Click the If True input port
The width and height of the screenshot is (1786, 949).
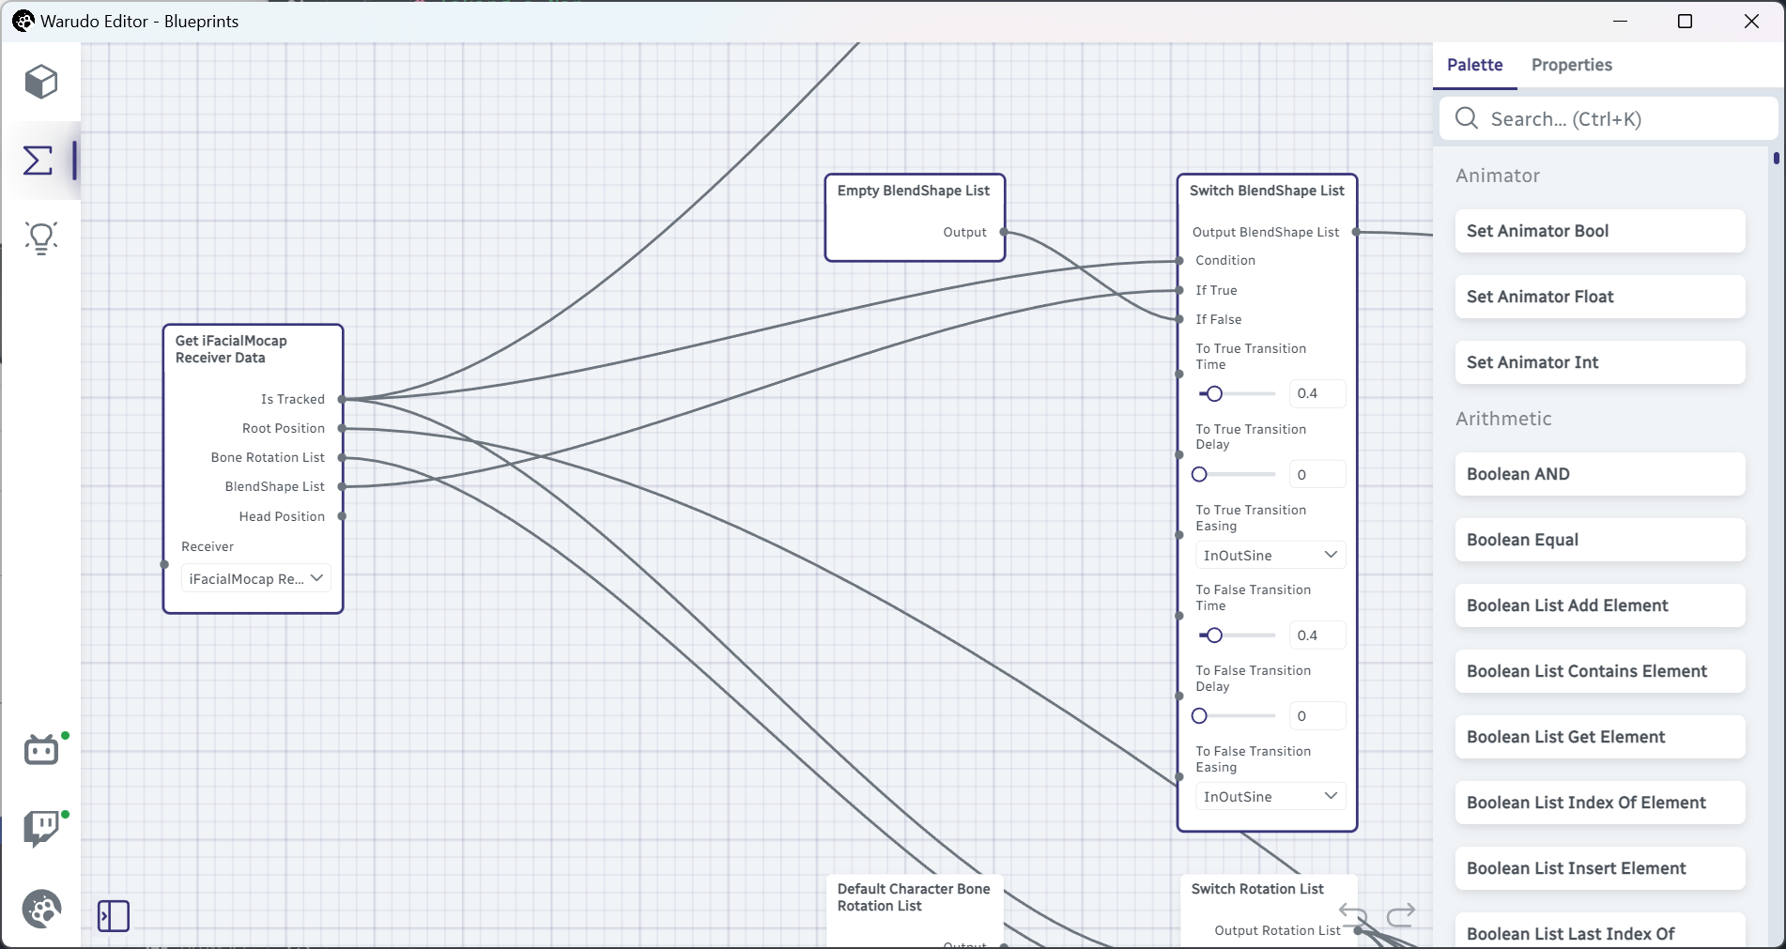(1179, 290)
